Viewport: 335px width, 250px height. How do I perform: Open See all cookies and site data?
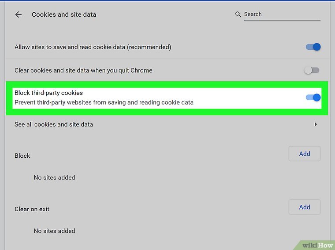point(54,124)
